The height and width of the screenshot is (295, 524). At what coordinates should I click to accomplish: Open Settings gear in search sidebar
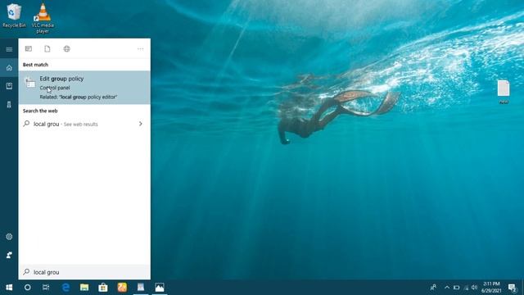[9, 237]
